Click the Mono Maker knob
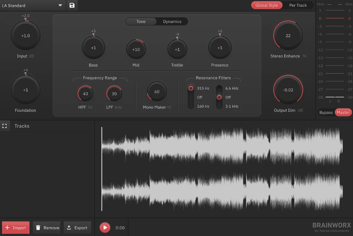This screenshot has height=236, width=353. [156, 91]
